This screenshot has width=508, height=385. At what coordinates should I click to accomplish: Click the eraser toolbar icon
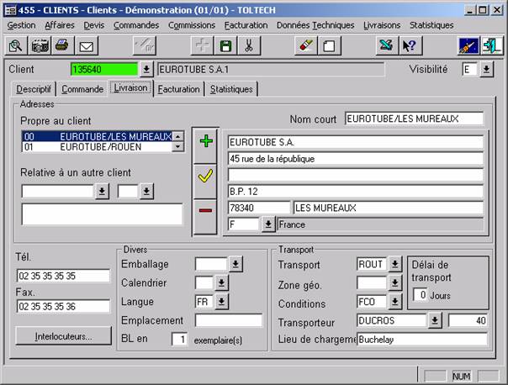[x=306, y=45]
